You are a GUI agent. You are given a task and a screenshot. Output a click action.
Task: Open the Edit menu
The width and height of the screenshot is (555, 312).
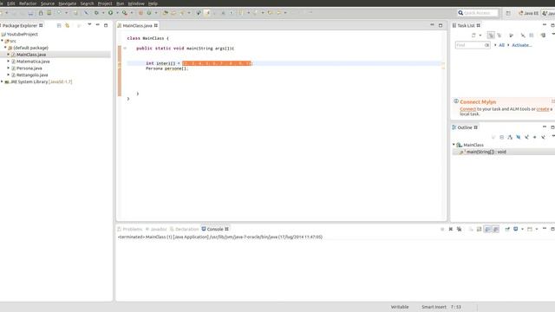[11, 3]
